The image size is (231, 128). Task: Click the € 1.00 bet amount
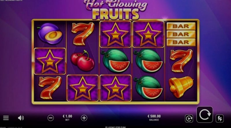point(68,116)
